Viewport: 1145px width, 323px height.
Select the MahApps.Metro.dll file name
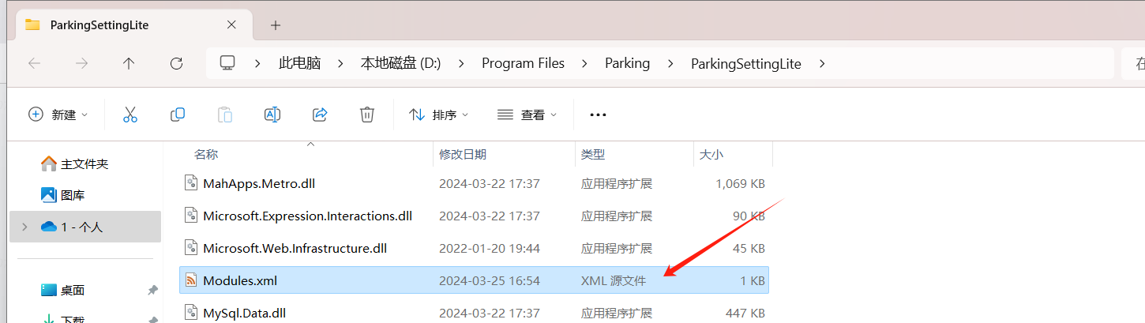pyautogui.click(x=259, y=183)
